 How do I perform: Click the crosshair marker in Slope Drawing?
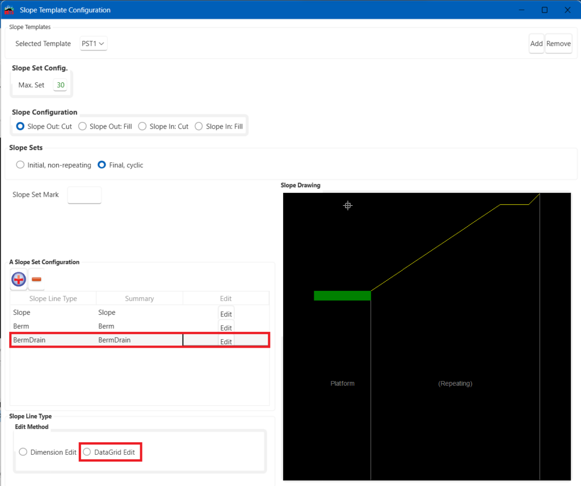coord(348,206)
